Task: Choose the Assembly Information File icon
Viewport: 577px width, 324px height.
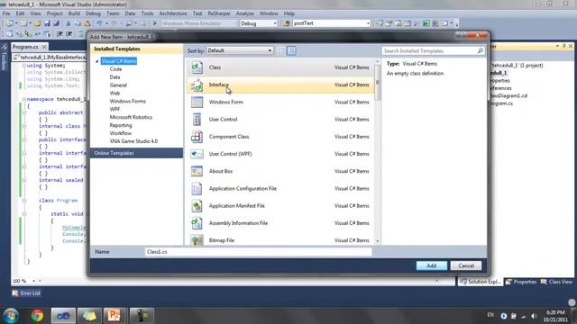Action: coord(197,223)
